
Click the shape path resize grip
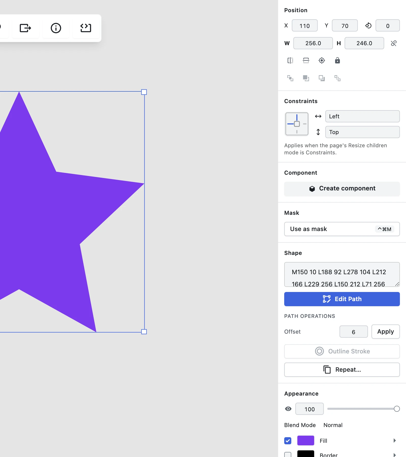397,284
